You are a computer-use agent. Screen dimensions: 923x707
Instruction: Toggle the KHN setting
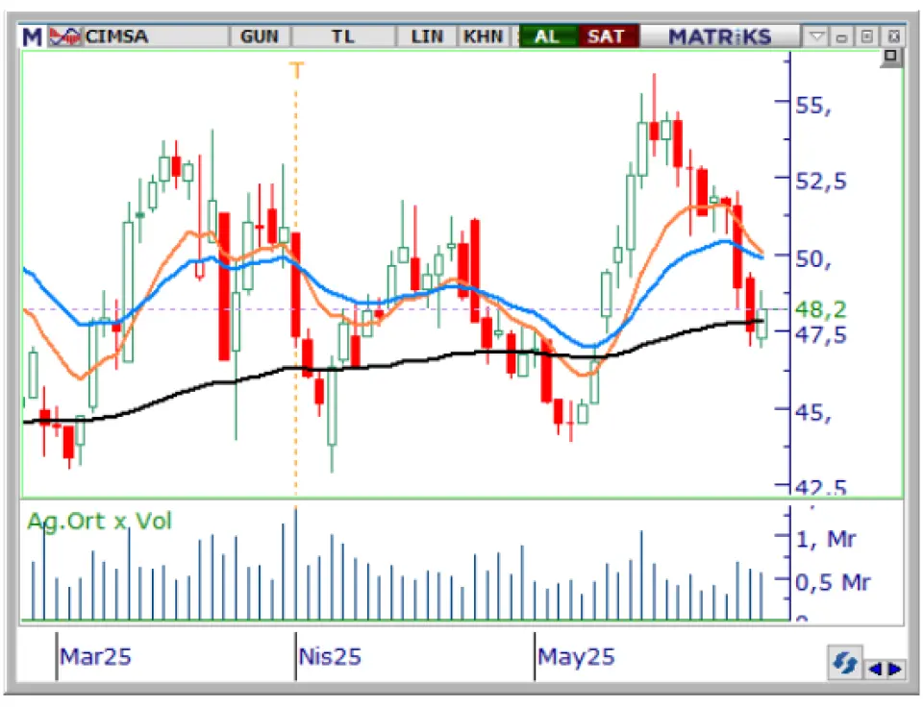484,37
